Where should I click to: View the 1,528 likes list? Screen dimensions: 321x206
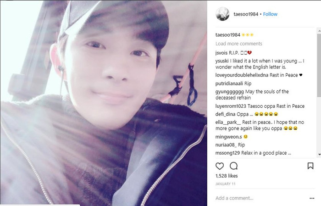click(227, 176)
